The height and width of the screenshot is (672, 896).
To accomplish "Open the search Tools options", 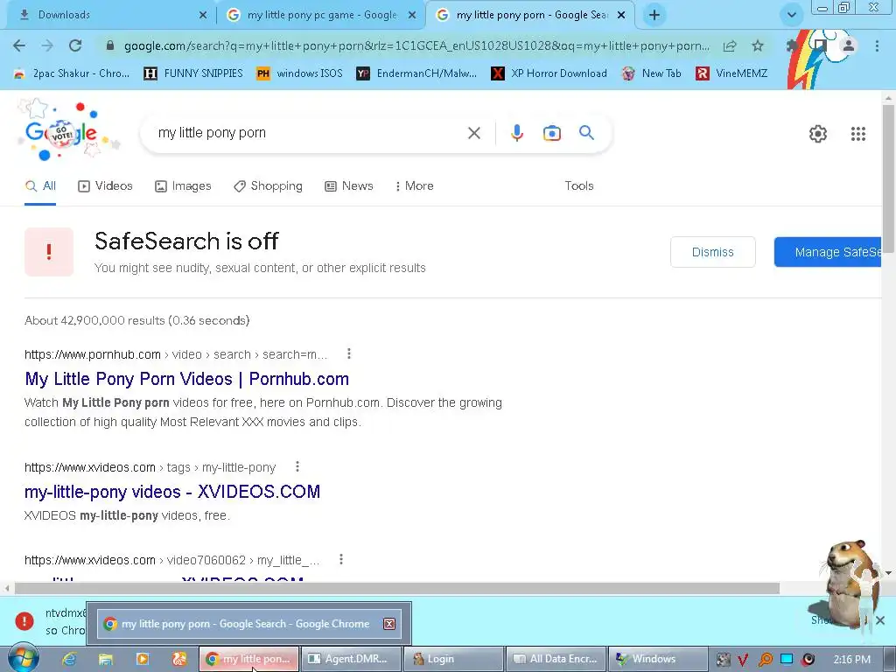I will point(579,185).
